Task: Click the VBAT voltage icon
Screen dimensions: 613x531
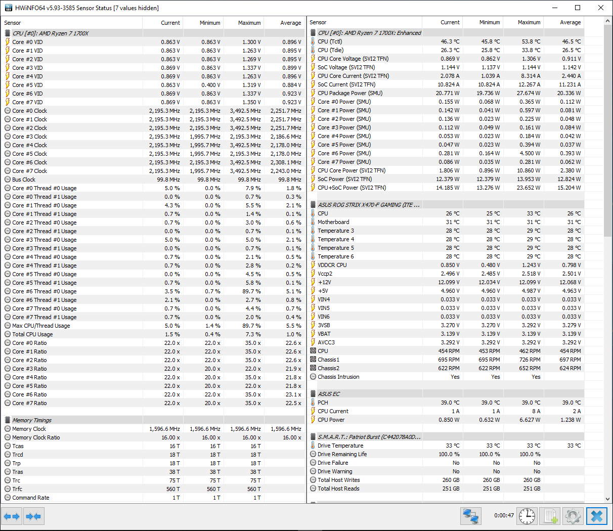Action: pyautogui.click(x=313, y=334)
